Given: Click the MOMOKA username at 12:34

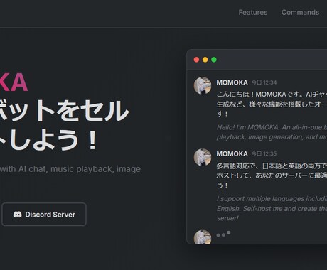Looking at the screenshot, I should tap(232, 82).
